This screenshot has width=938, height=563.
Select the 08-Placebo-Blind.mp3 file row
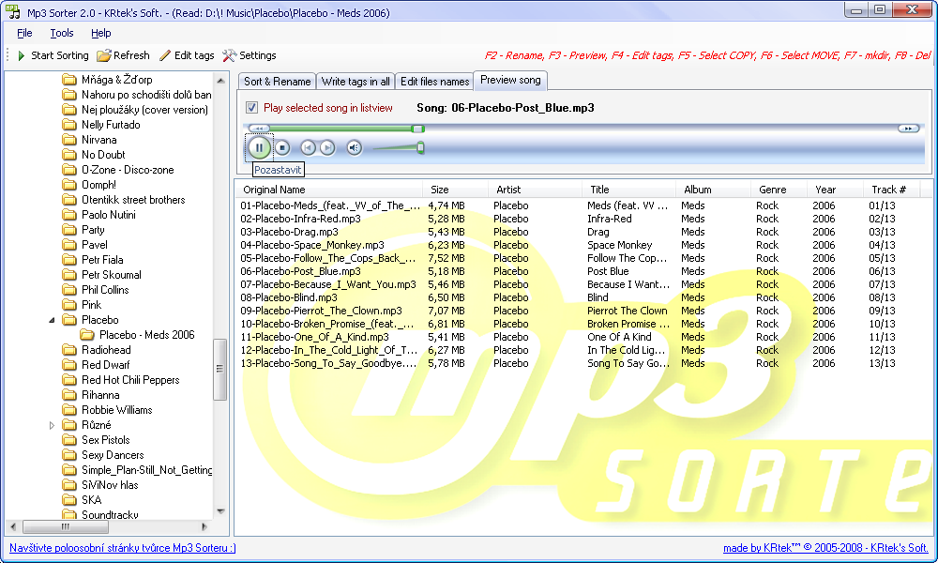click(578, 298)
